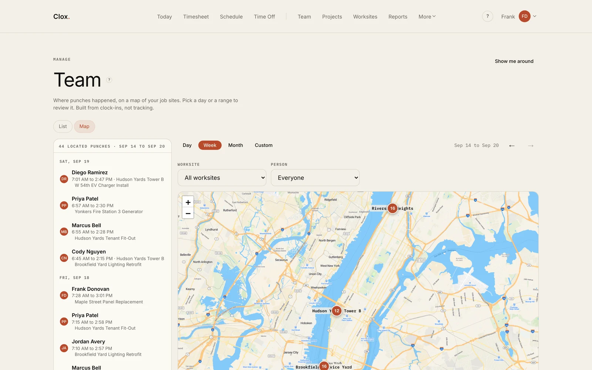
Task: Open the Everyone person dropdown
Action: click(x=315, y=178)
